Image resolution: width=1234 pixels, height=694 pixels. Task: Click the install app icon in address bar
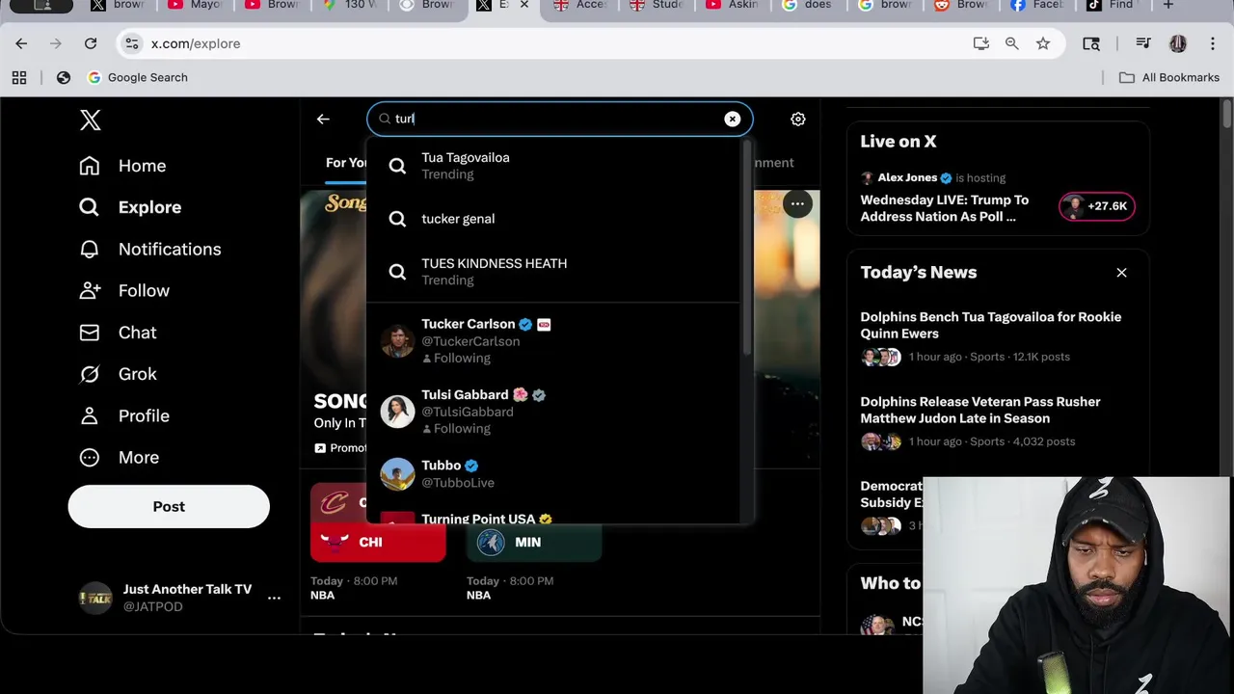(x=981, y=43)
